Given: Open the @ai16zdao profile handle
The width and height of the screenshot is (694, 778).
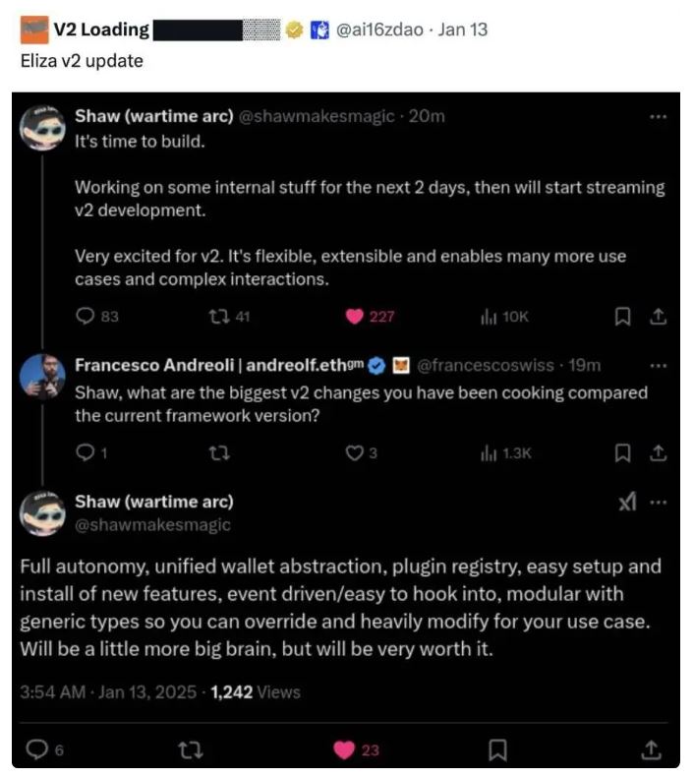Looking at the screenshot, I should pos(379,30).
